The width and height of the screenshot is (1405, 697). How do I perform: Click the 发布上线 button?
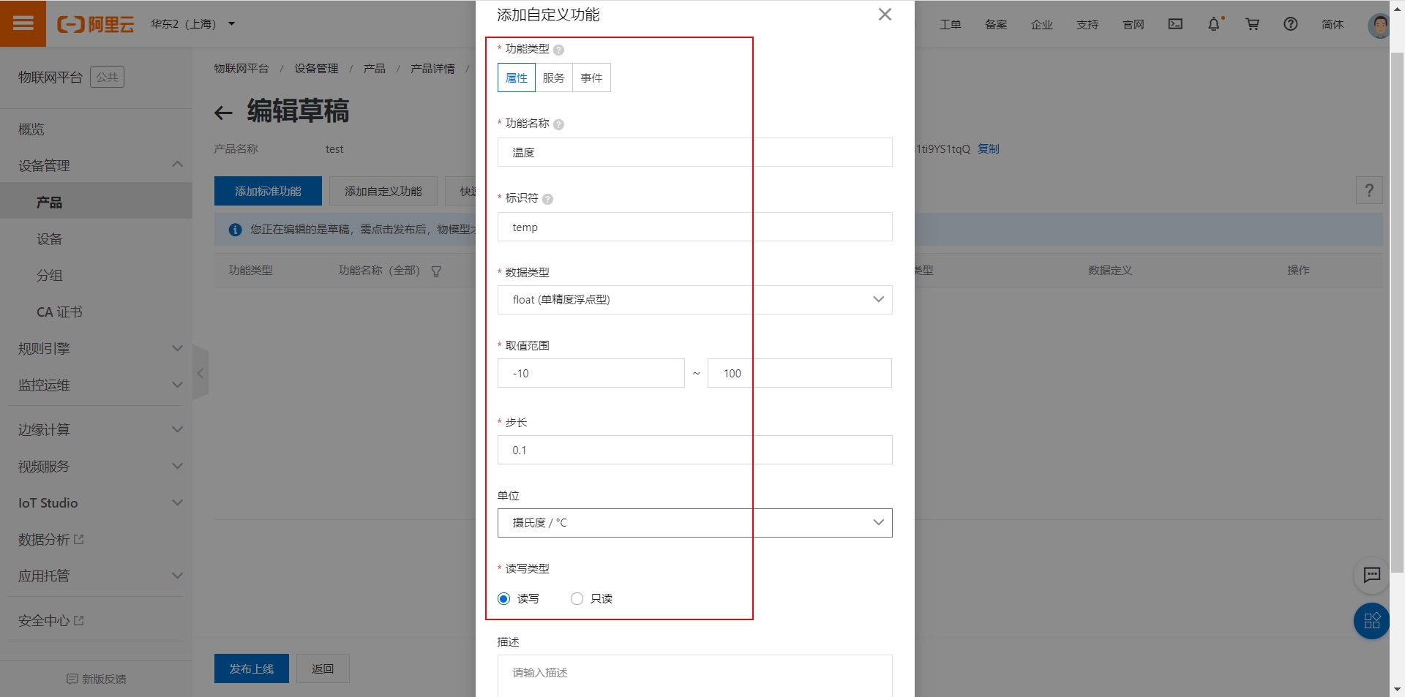click(x=251, y=668)
